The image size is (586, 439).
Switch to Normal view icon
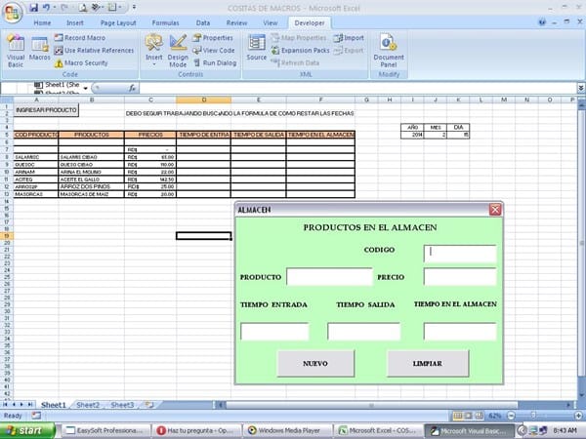point(458,416)
